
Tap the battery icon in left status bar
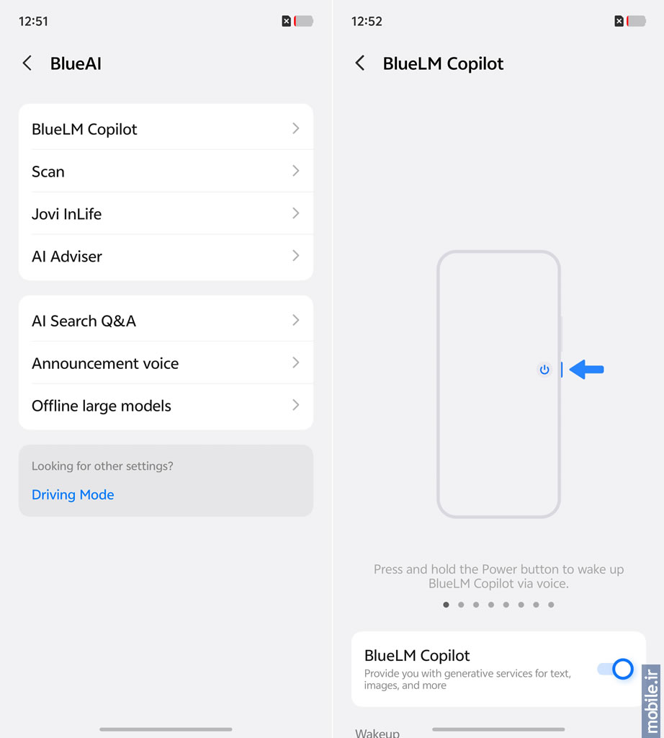coord(304,22)
